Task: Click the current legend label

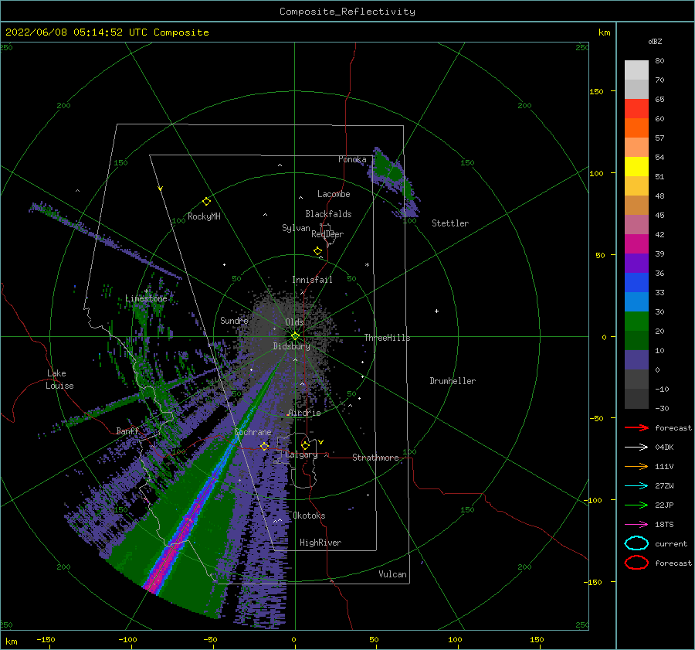Action: 671,544
